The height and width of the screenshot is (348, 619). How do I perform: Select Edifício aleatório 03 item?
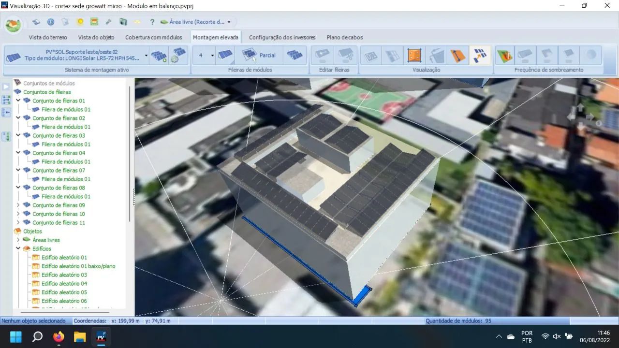(64, 275)
